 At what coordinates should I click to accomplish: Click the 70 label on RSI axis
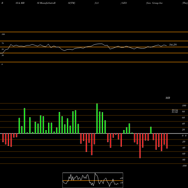3,43
